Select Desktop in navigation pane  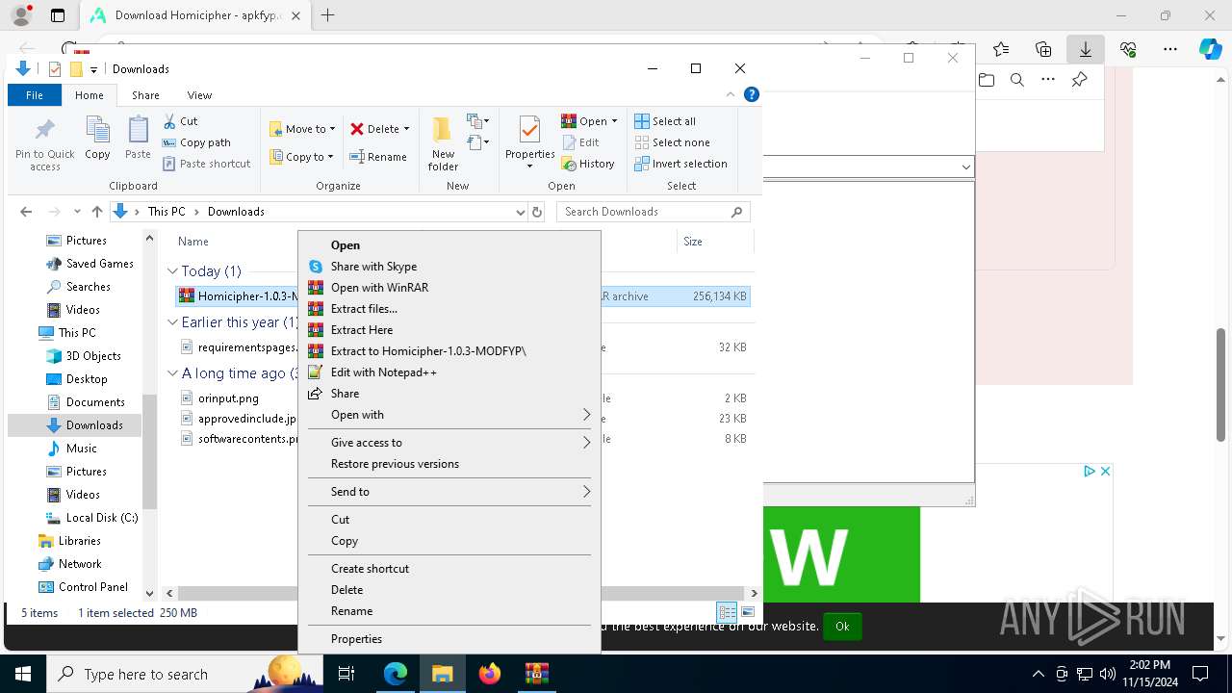[87, 379]
